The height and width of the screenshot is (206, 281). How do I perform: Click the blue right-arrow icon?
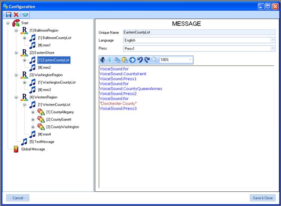[x=132, y=60]
